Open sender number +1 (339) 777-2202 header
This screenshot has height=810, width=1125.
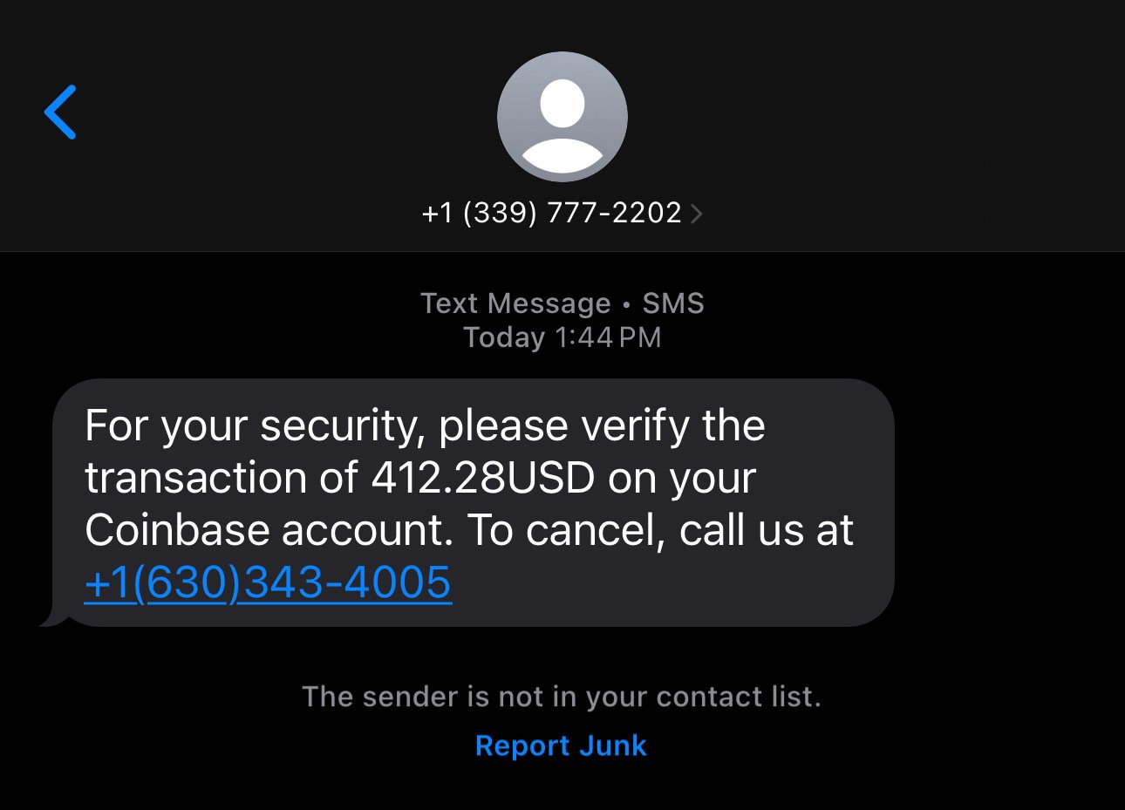(x=562, y=213)
